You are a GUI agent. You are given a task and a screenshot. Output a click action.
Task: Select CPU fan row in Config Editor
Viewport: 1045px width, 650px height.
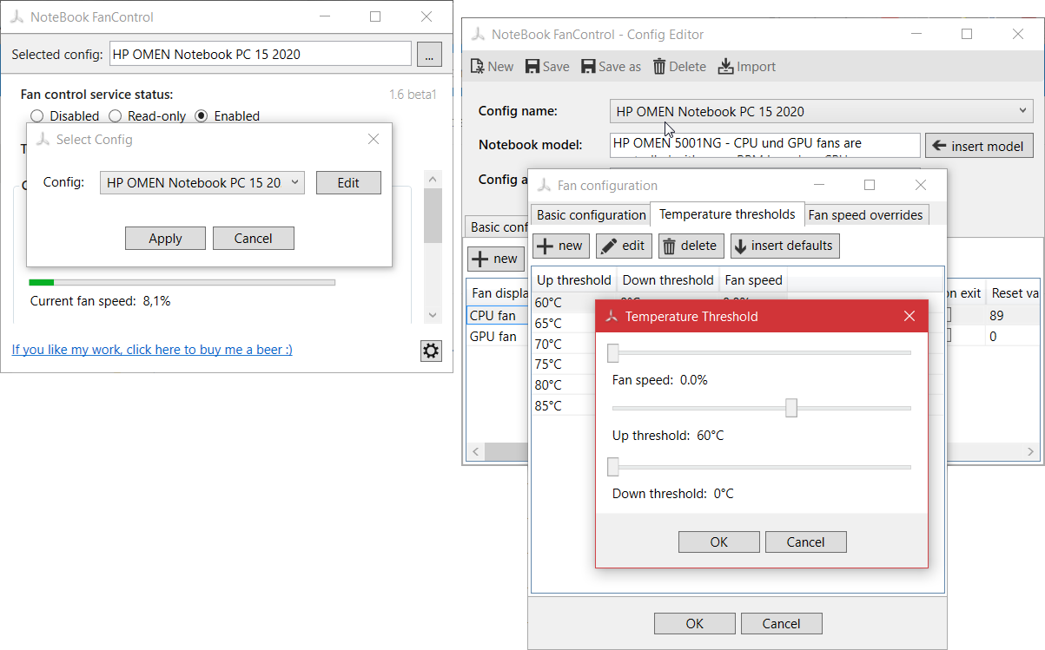[498, 315]
